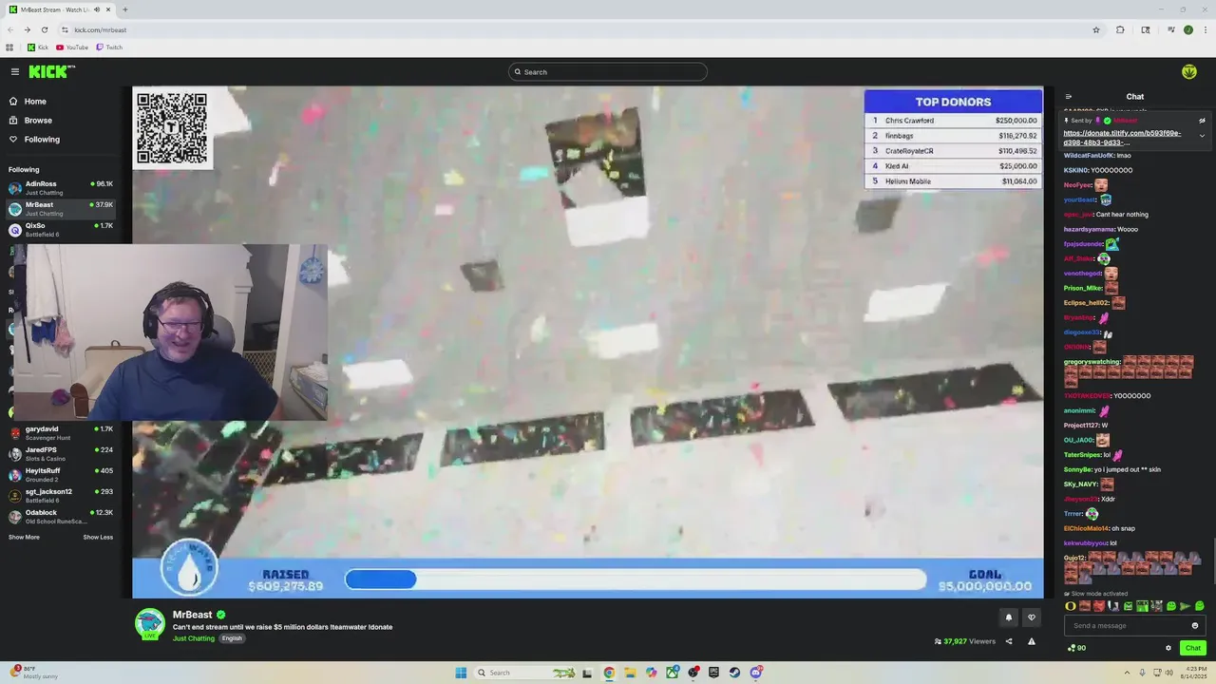Click the fundraiser progress bar on stream
Image resolution: width=1216 pixels, height=684 pixels.
coord(636,579)
